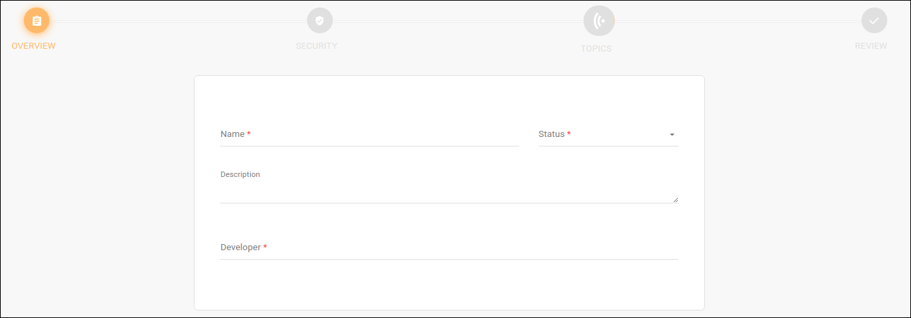The height and width of the screenshot is (318, 911).
Task: Click the Description label text
Action: 240,174
